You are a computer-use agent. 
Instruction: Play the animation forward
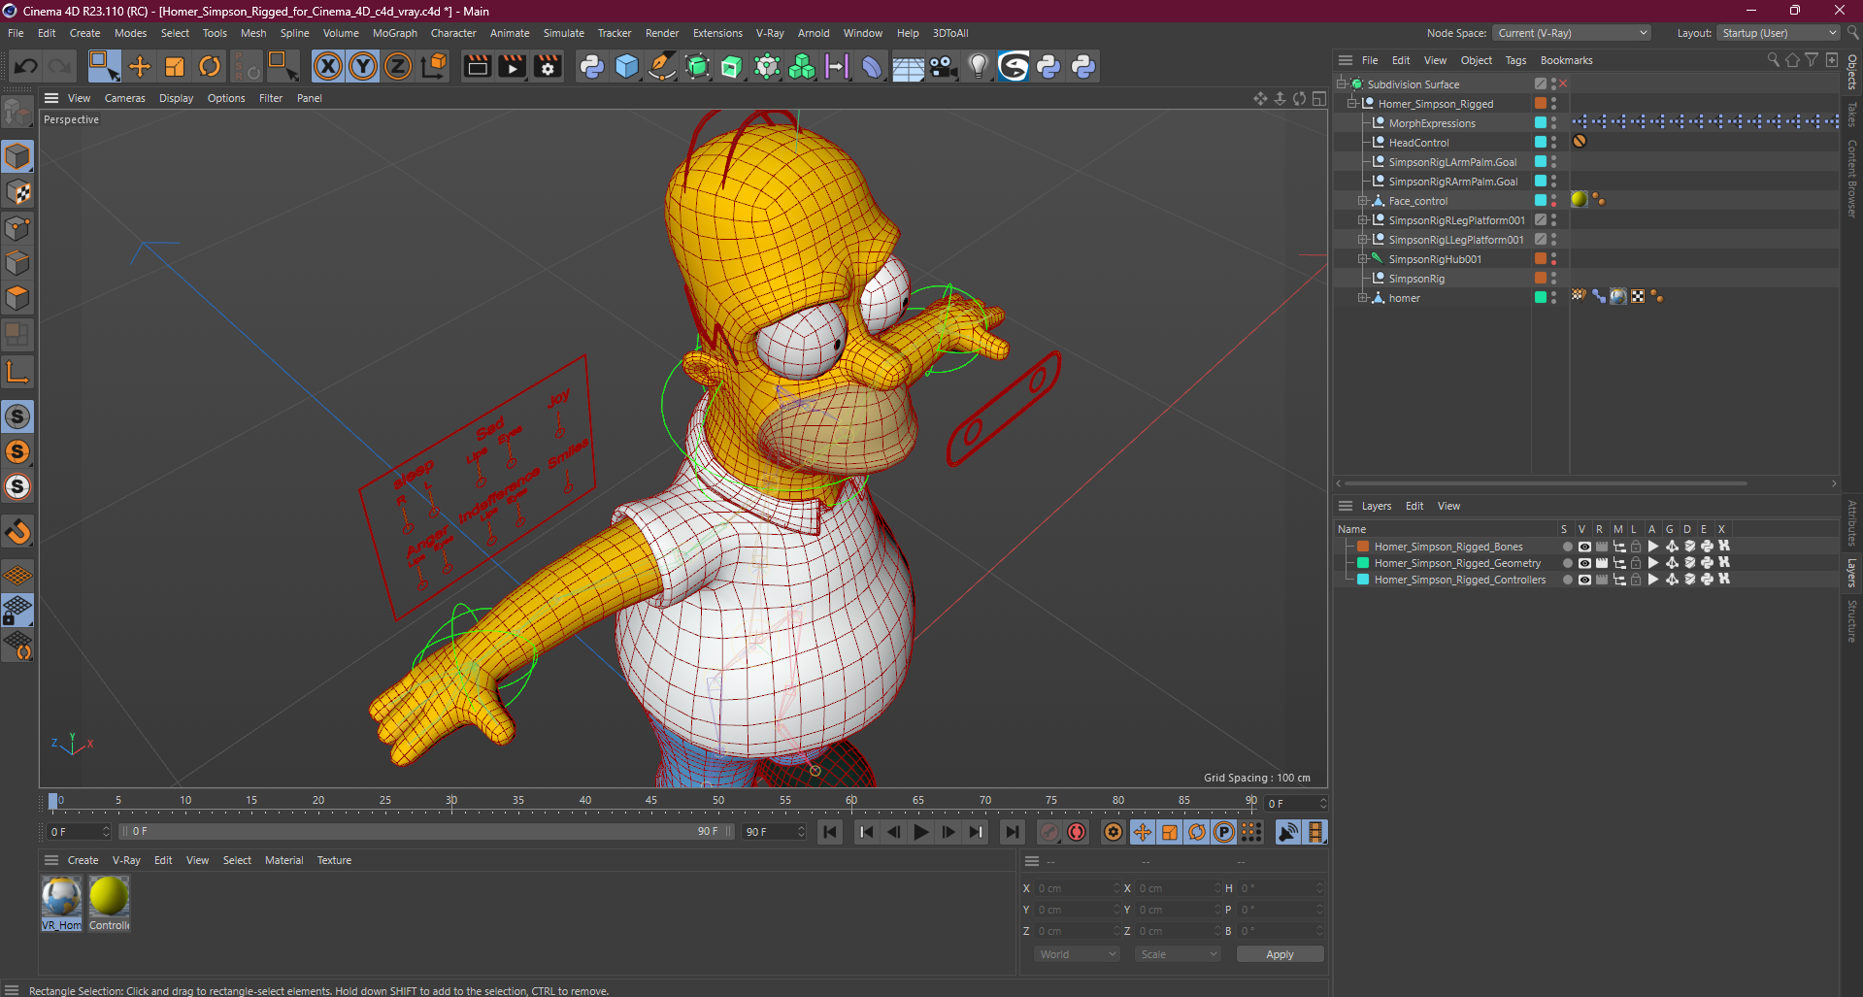[921, 832]
